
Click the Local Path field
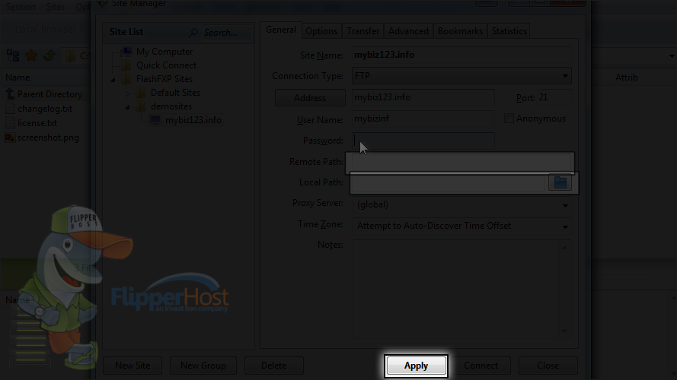[449, 182]
